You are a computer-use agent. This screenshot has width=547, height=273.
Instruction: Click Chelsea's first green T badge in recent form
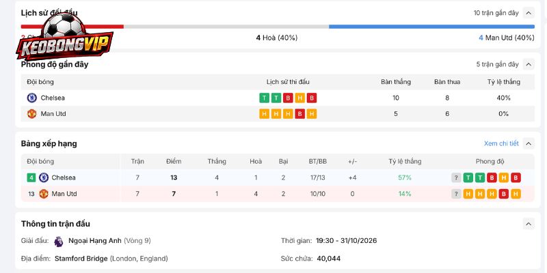(x=264, y=98)
